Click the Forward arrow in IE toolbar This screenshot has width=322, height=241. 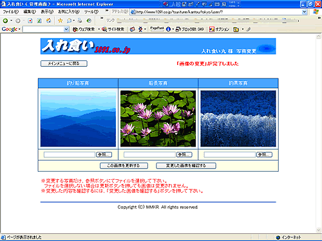[18, 21]
